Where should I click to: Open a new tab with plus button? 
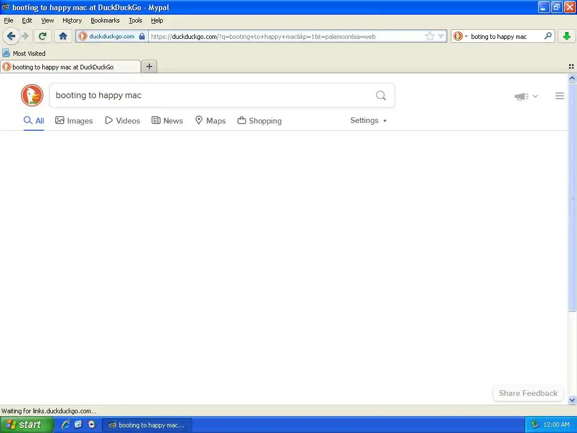coord(149,67)
